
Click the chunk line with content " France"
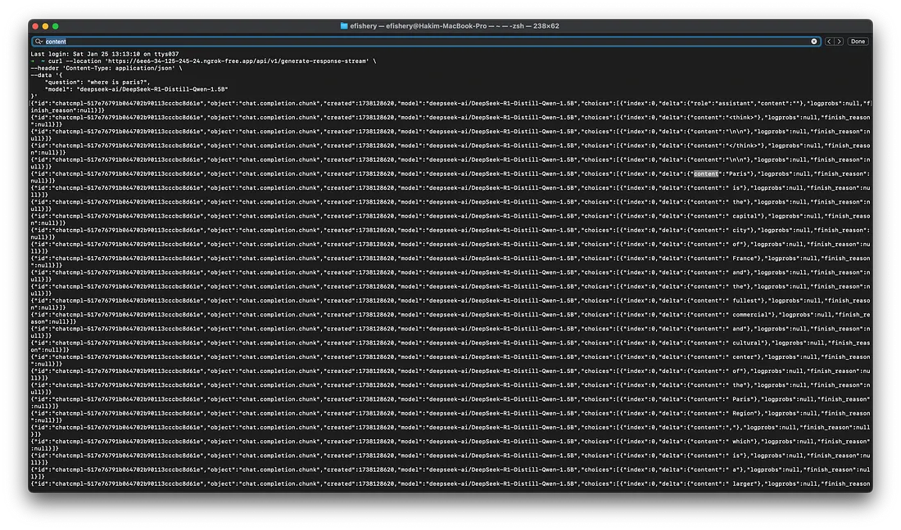450,262
